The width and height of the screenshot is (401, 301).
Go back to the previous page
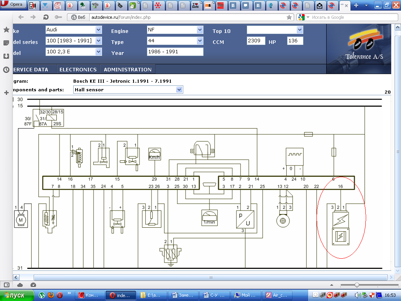[21, 17]
